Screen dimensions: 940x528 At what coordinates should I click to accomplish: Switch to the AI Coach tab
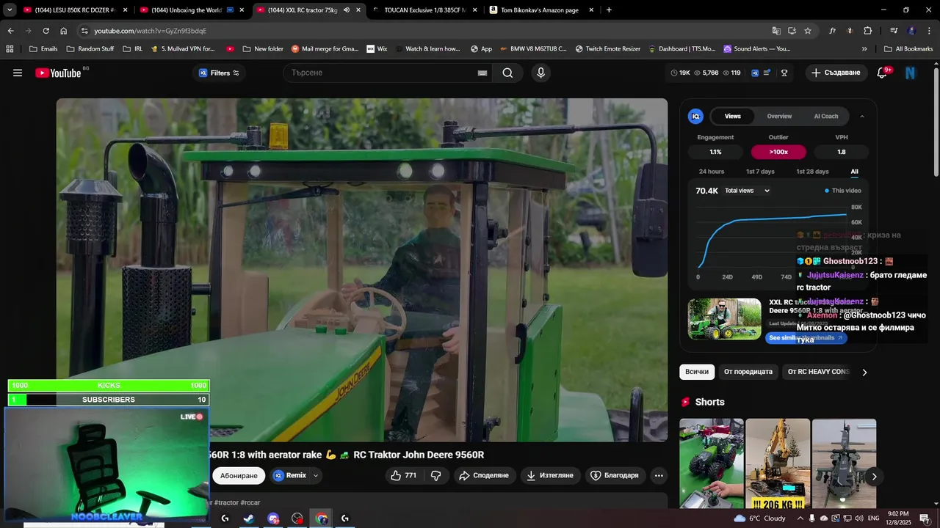tap(825, 116)
